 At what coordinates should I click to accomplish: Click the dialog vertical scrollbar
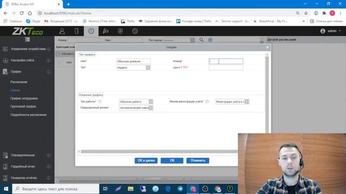267,95
